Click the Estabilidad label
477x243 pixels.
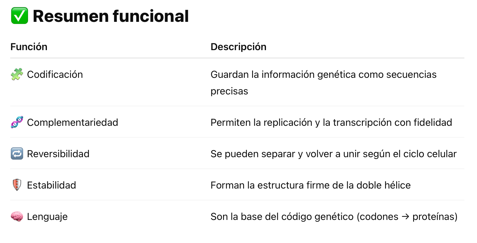52,185
